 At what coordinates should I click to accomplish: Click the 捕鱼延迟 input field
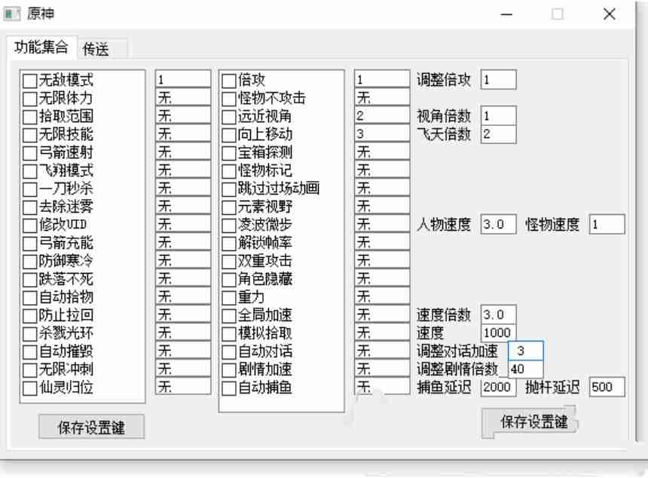pos(498,387)
